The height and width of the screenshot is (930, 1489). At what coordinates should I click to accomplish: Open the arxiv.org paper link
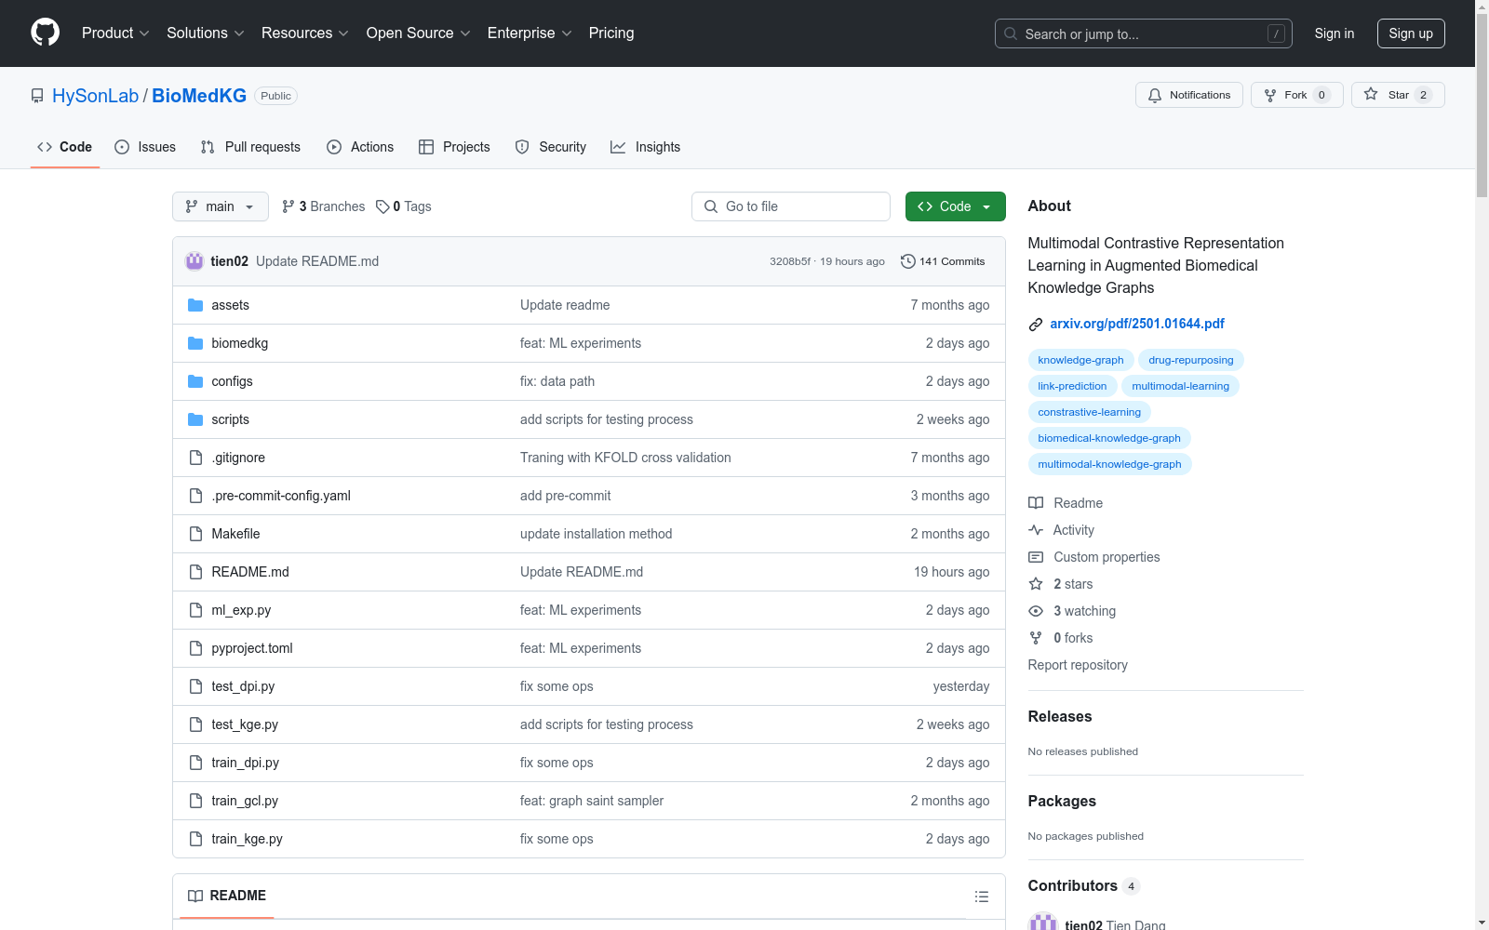click(1136, 324)
